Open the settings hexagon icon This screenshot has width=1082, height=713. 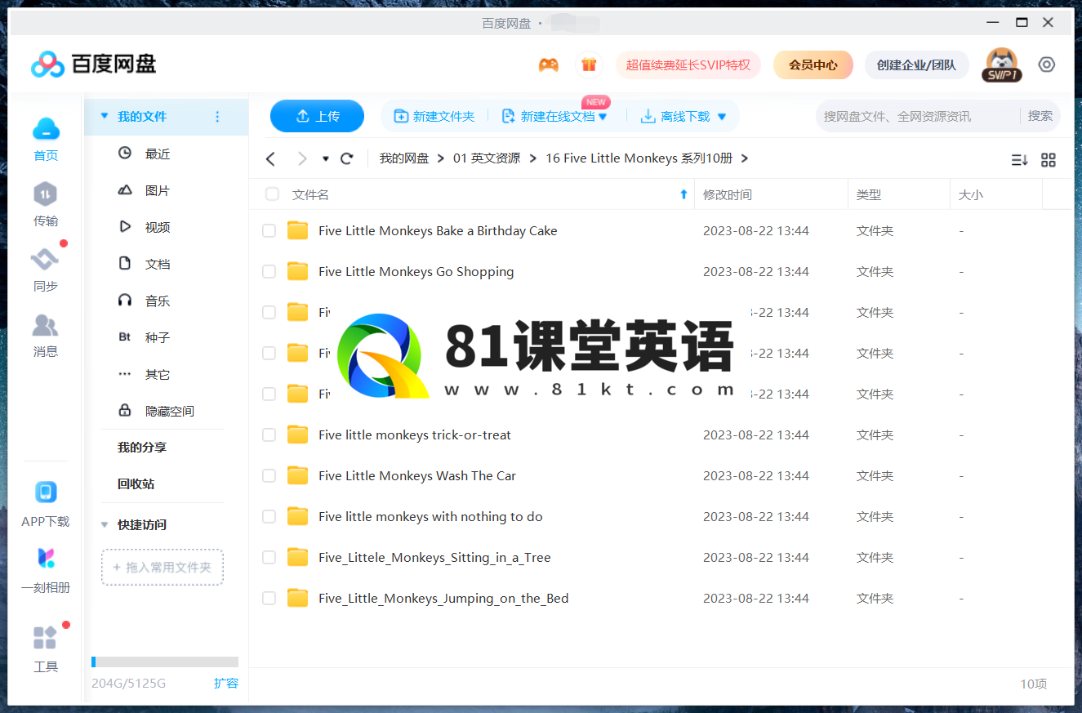click(x=1047, y=65)
